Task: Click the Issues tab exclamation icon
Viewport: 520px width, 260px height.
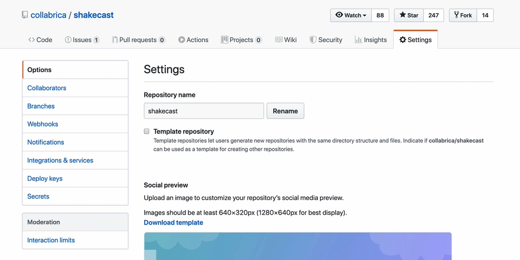Action: (68, 40)
